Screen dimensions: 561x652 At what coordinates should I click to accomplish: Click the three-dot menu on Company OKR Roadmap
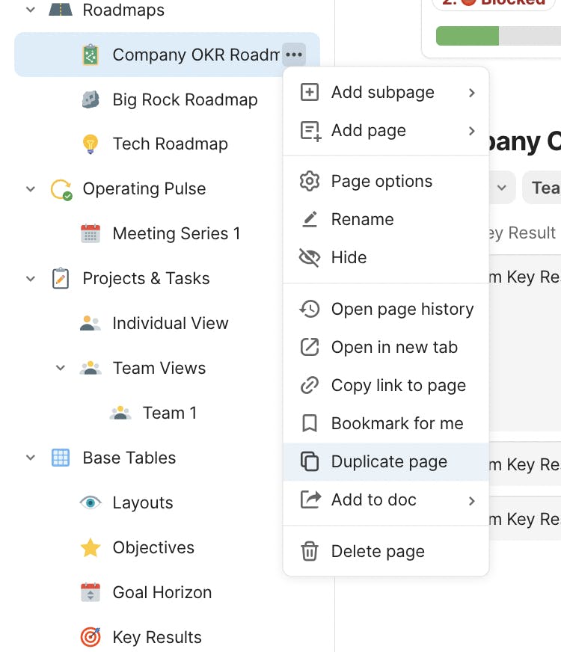coord(294,55)
